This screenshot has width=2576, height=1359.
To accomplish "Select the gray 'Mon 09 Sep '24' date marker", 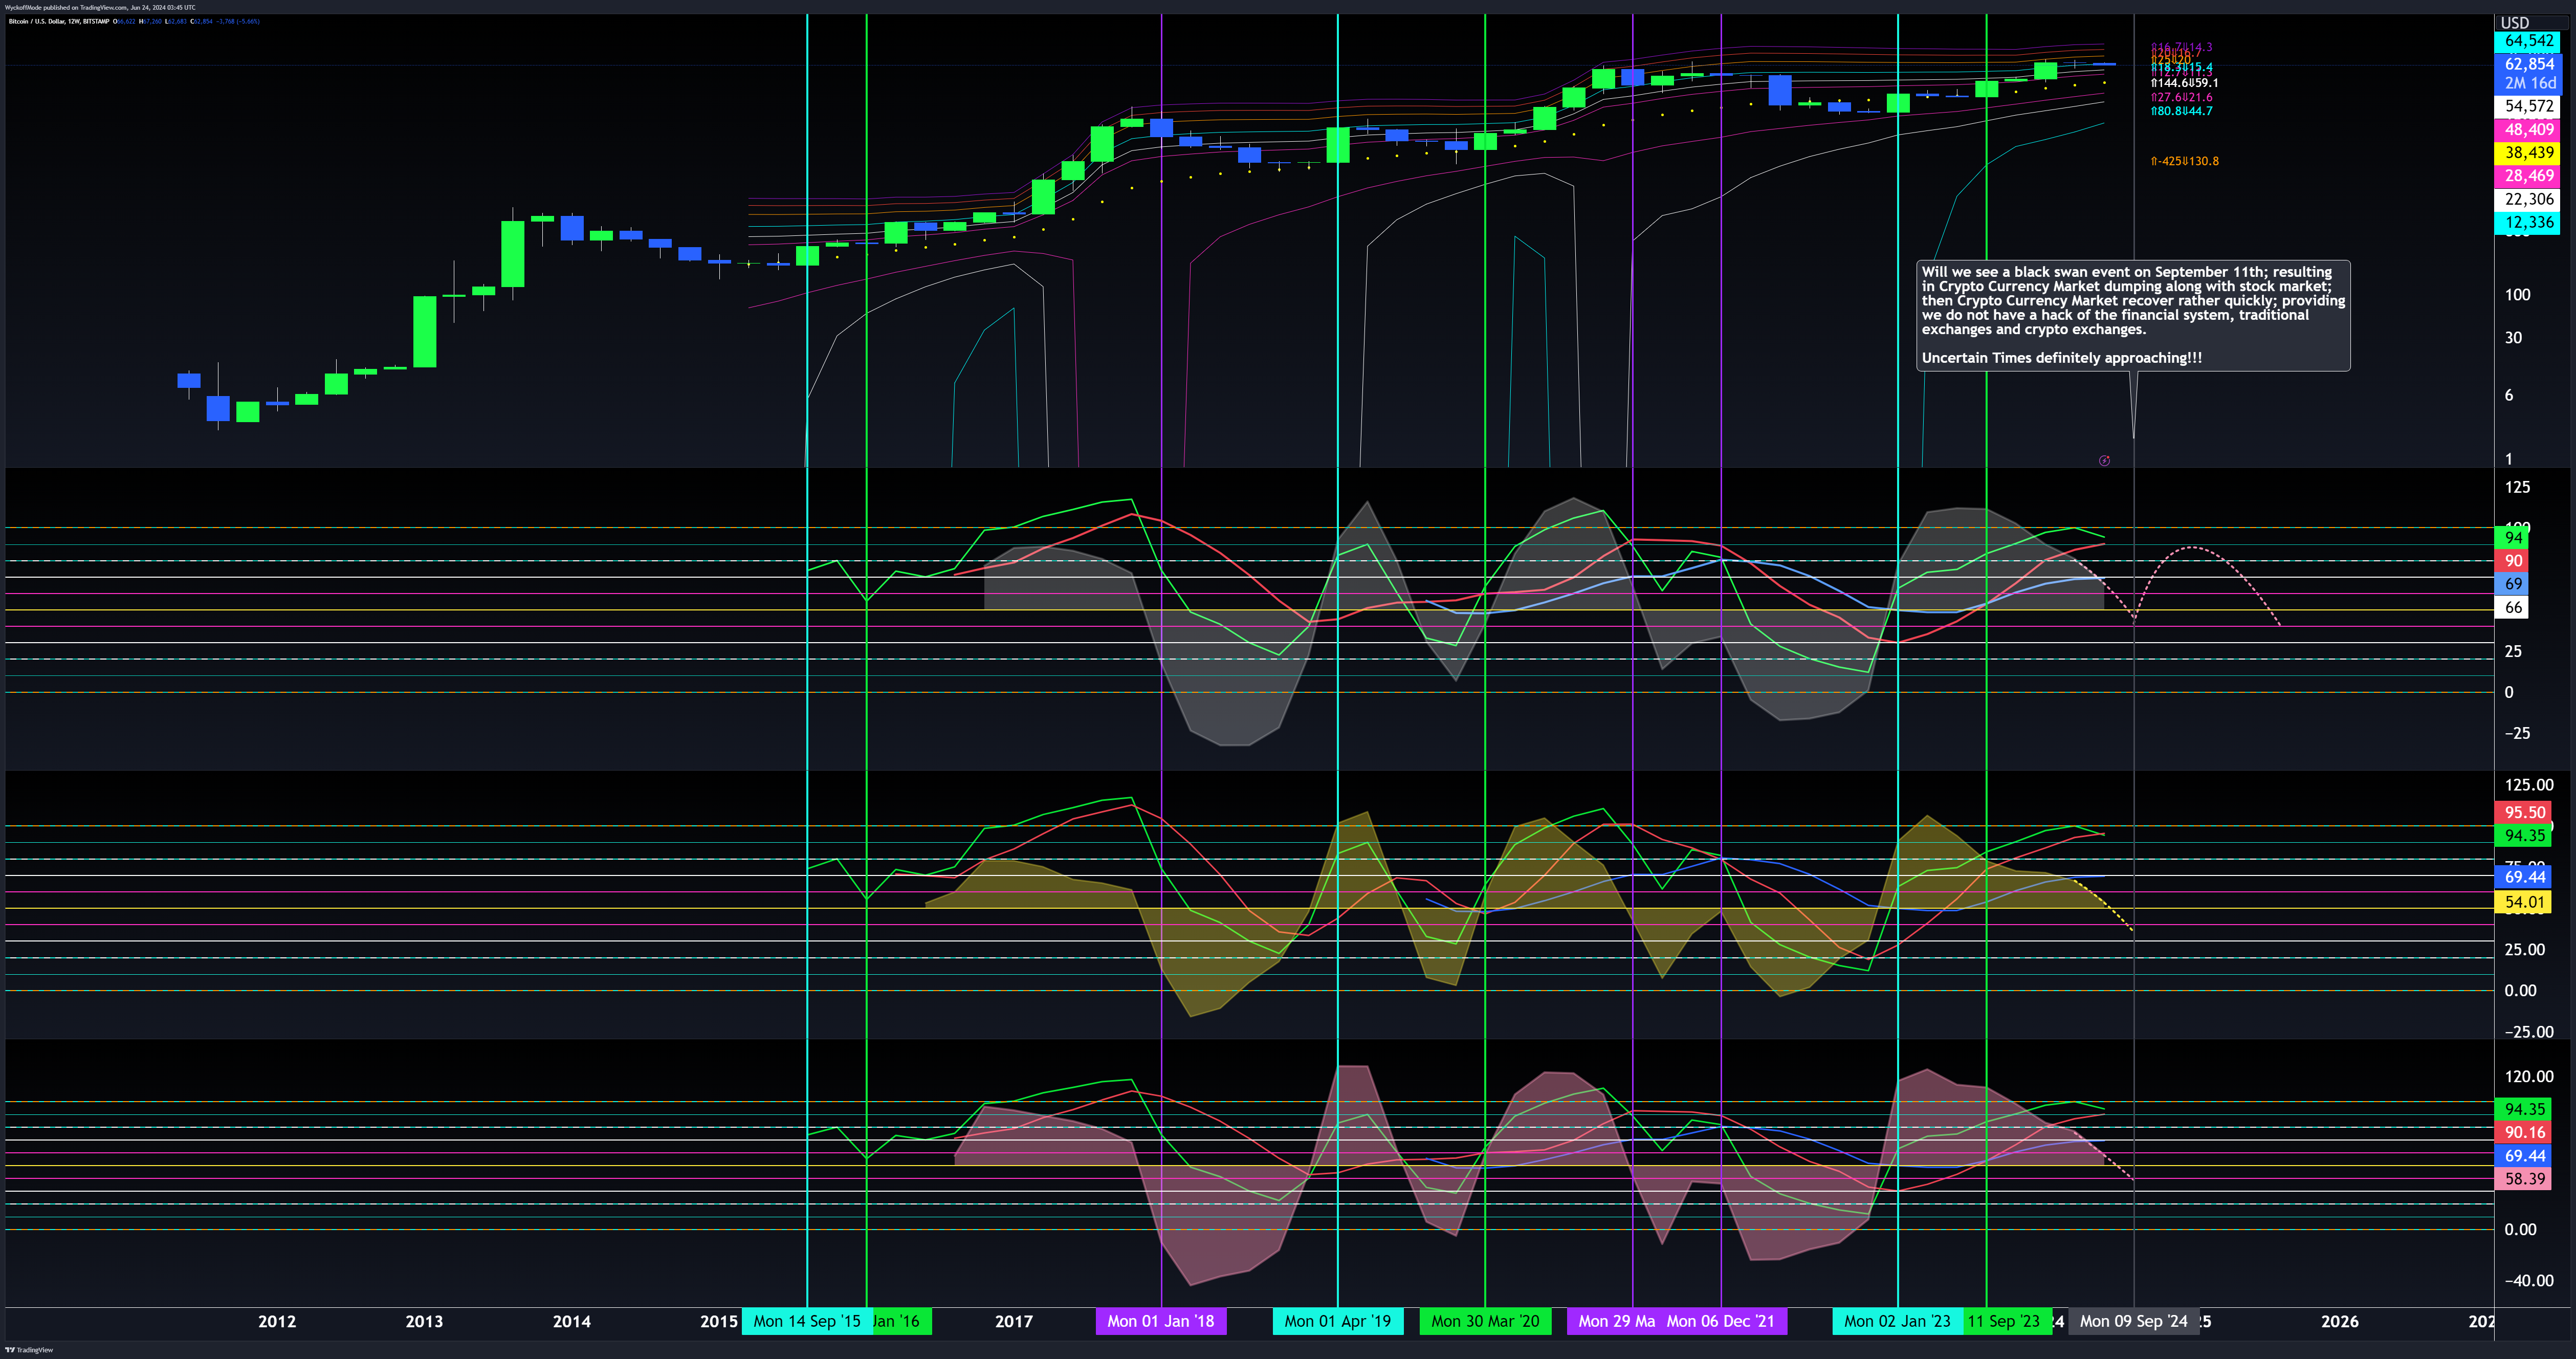I will point(2134,1321).
